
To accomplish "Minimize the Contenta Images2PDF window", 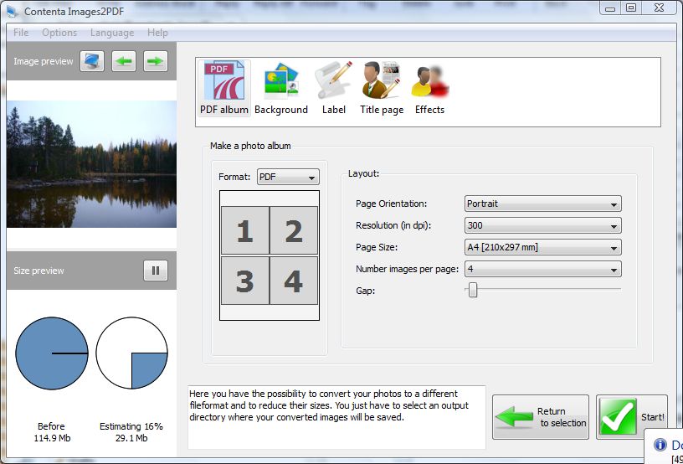I will tap(610, 8).
